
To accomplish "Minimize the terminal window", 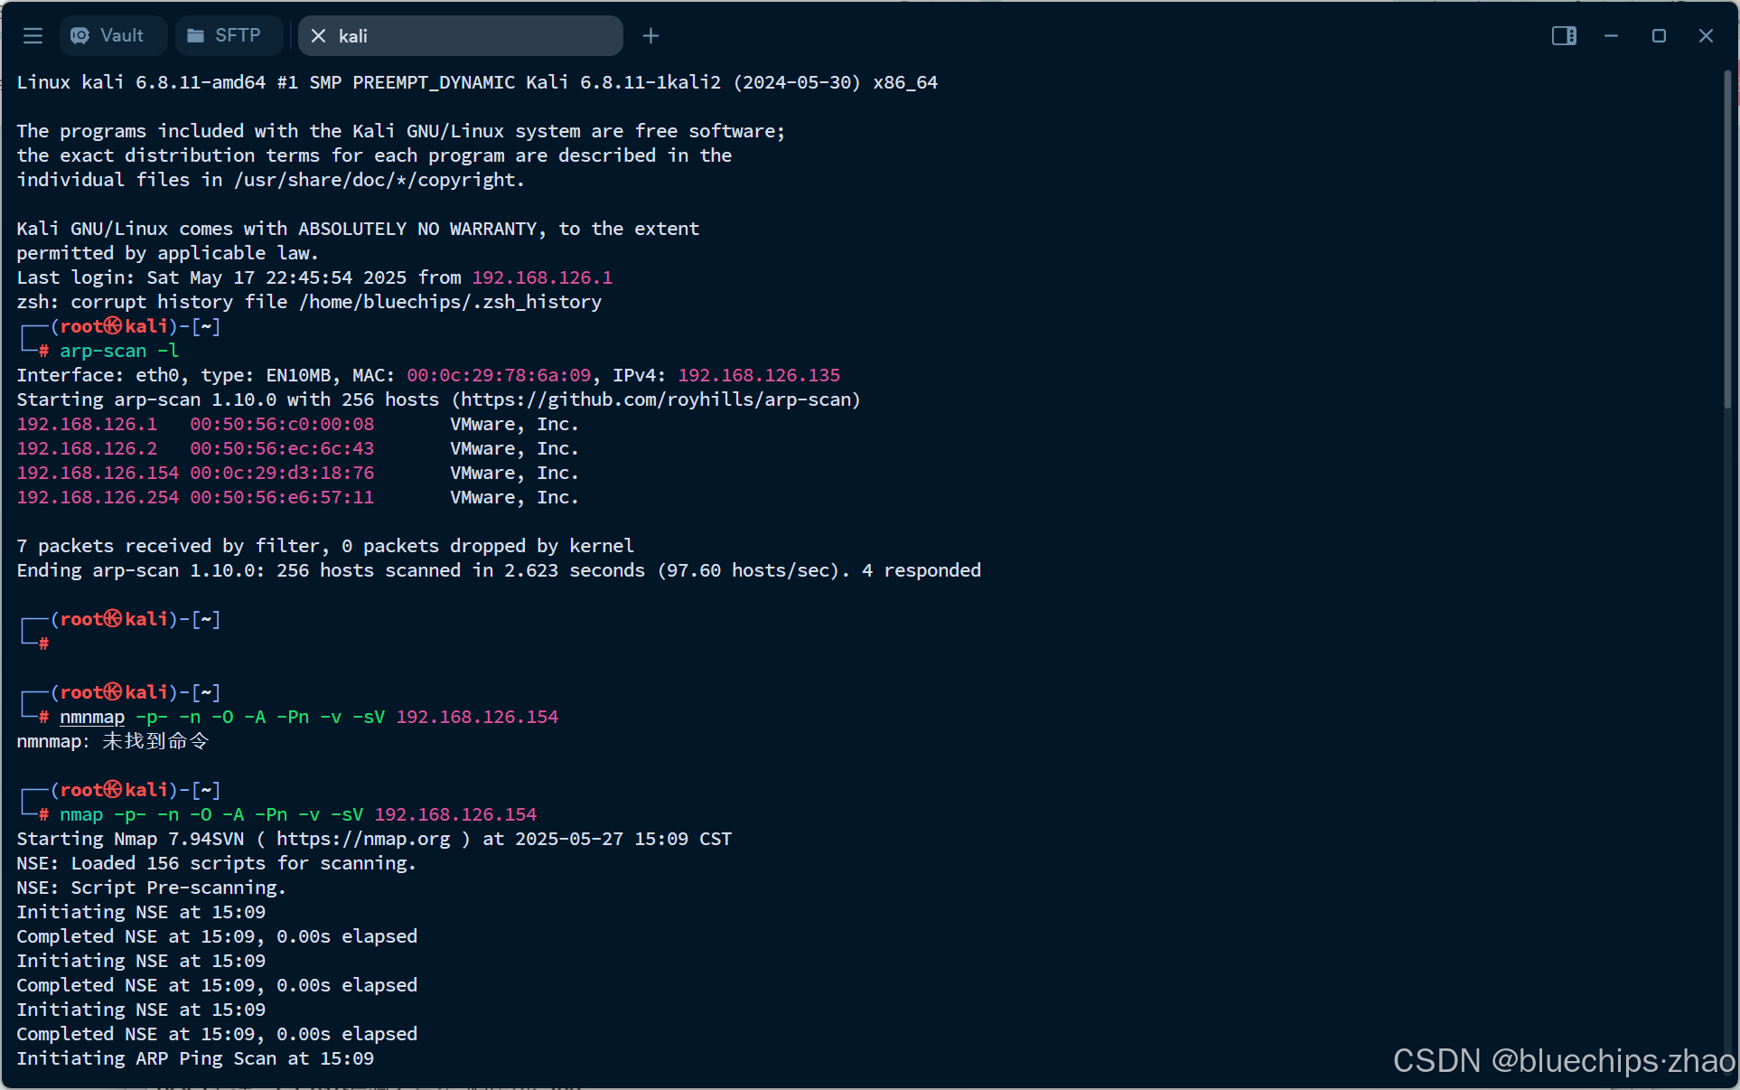I will (x=1611, y=36).
